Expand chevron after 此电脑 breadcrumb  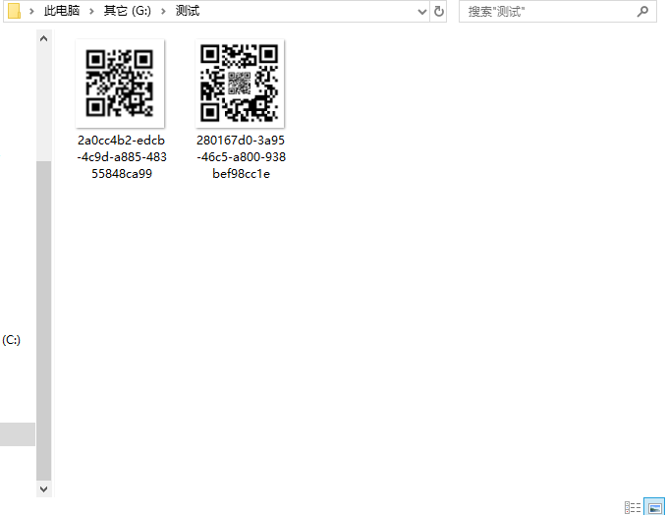click(91, 12)
